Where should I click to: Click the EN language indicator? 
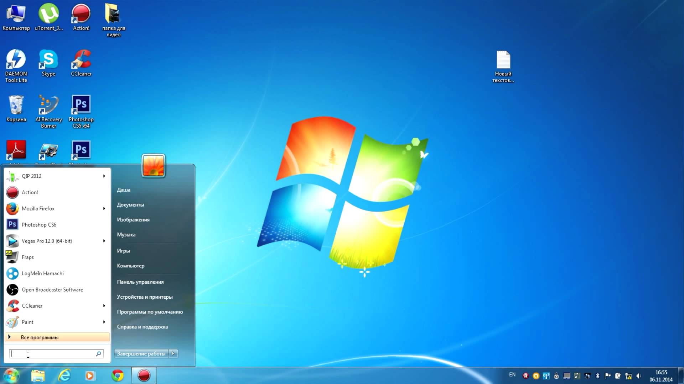[512, 375]
